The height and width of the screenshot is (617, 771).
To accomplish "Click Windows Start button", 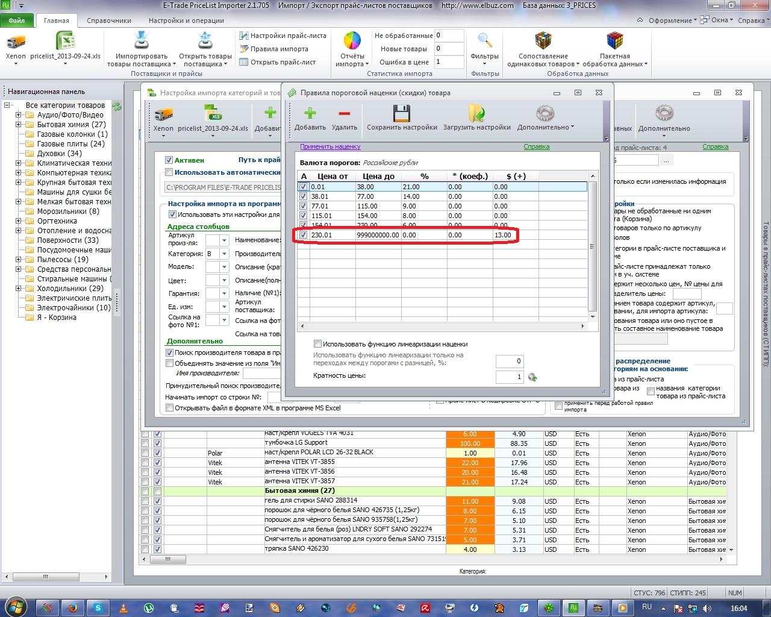I will 15,606.
